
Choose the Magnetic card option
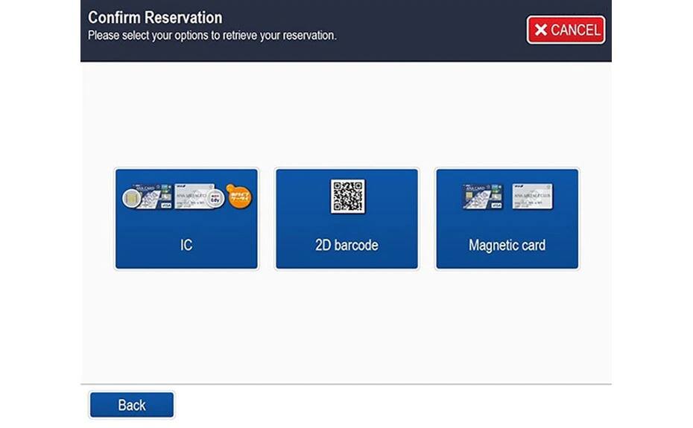pos(507,219)
